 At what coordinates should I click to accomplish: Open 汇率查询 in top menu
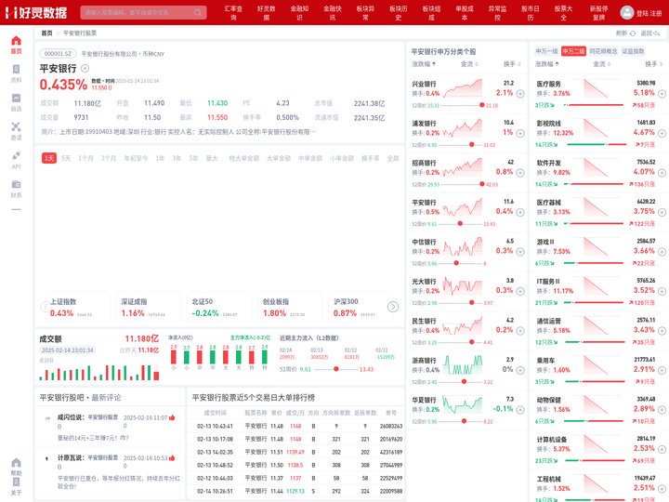pos(233,12)
